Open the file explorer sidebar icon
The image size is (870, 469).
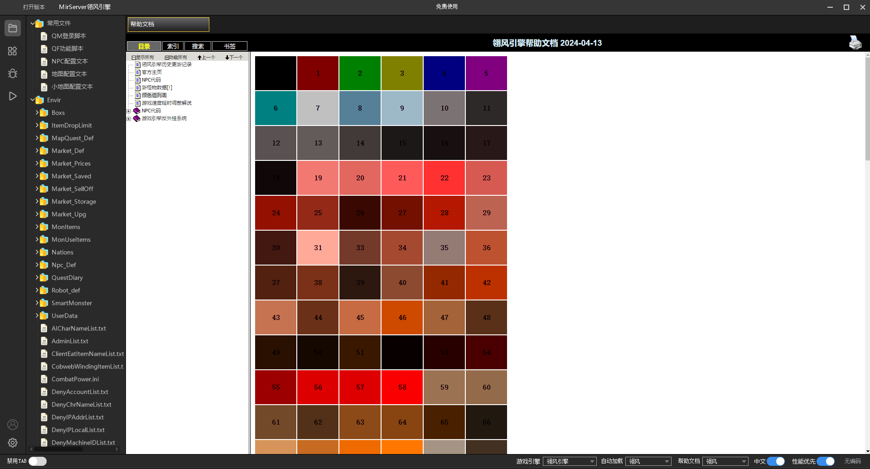tap(13, 28)
